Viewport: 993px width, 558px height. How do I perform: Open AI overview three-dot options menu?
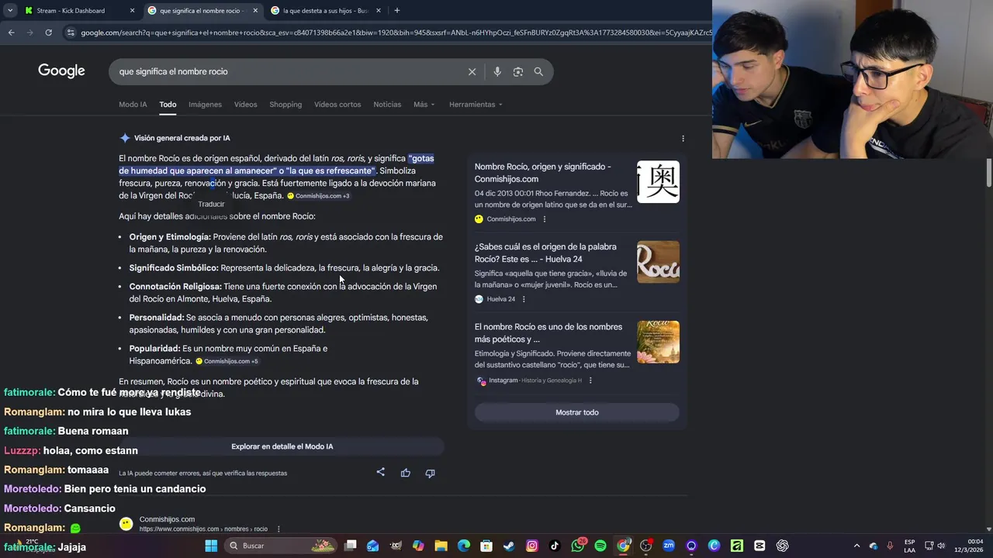point(683,138)
